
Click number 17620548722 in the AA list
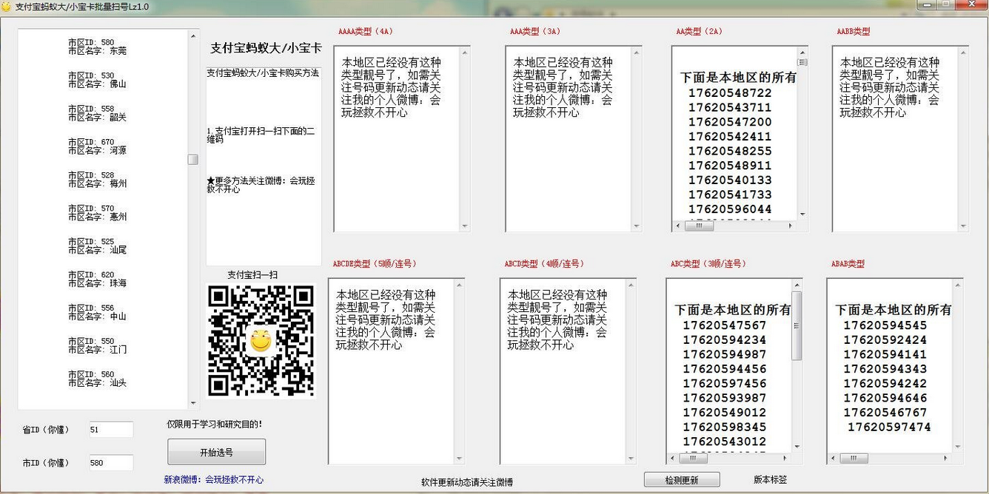pyautogui.click(x=730, y=93)
